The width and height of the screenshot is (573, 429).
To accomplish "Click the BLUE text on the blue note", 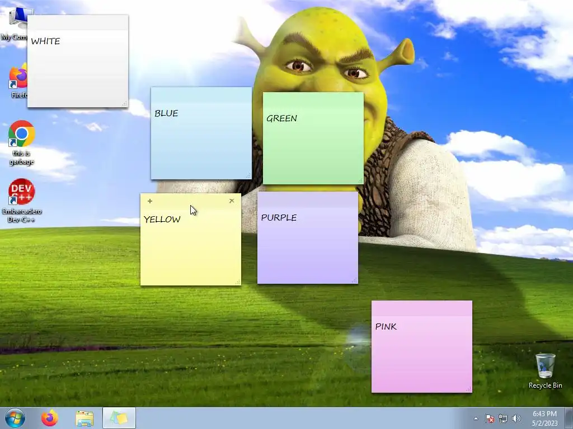I will pos(166,113).
